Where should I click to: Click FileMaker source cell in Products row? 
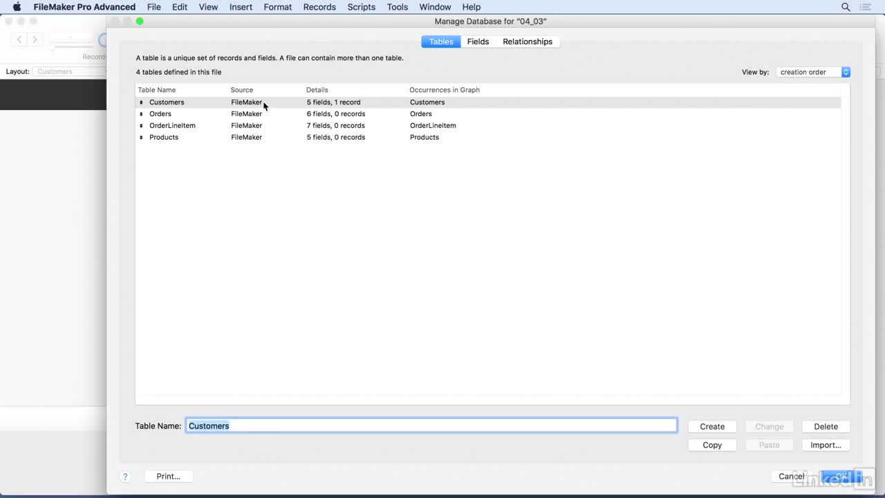coord(246,138)
